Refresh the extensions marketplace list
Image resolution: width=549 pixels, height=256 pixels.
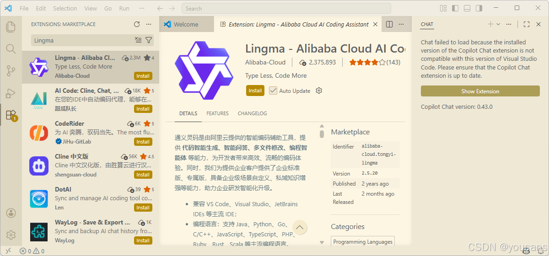137,24
